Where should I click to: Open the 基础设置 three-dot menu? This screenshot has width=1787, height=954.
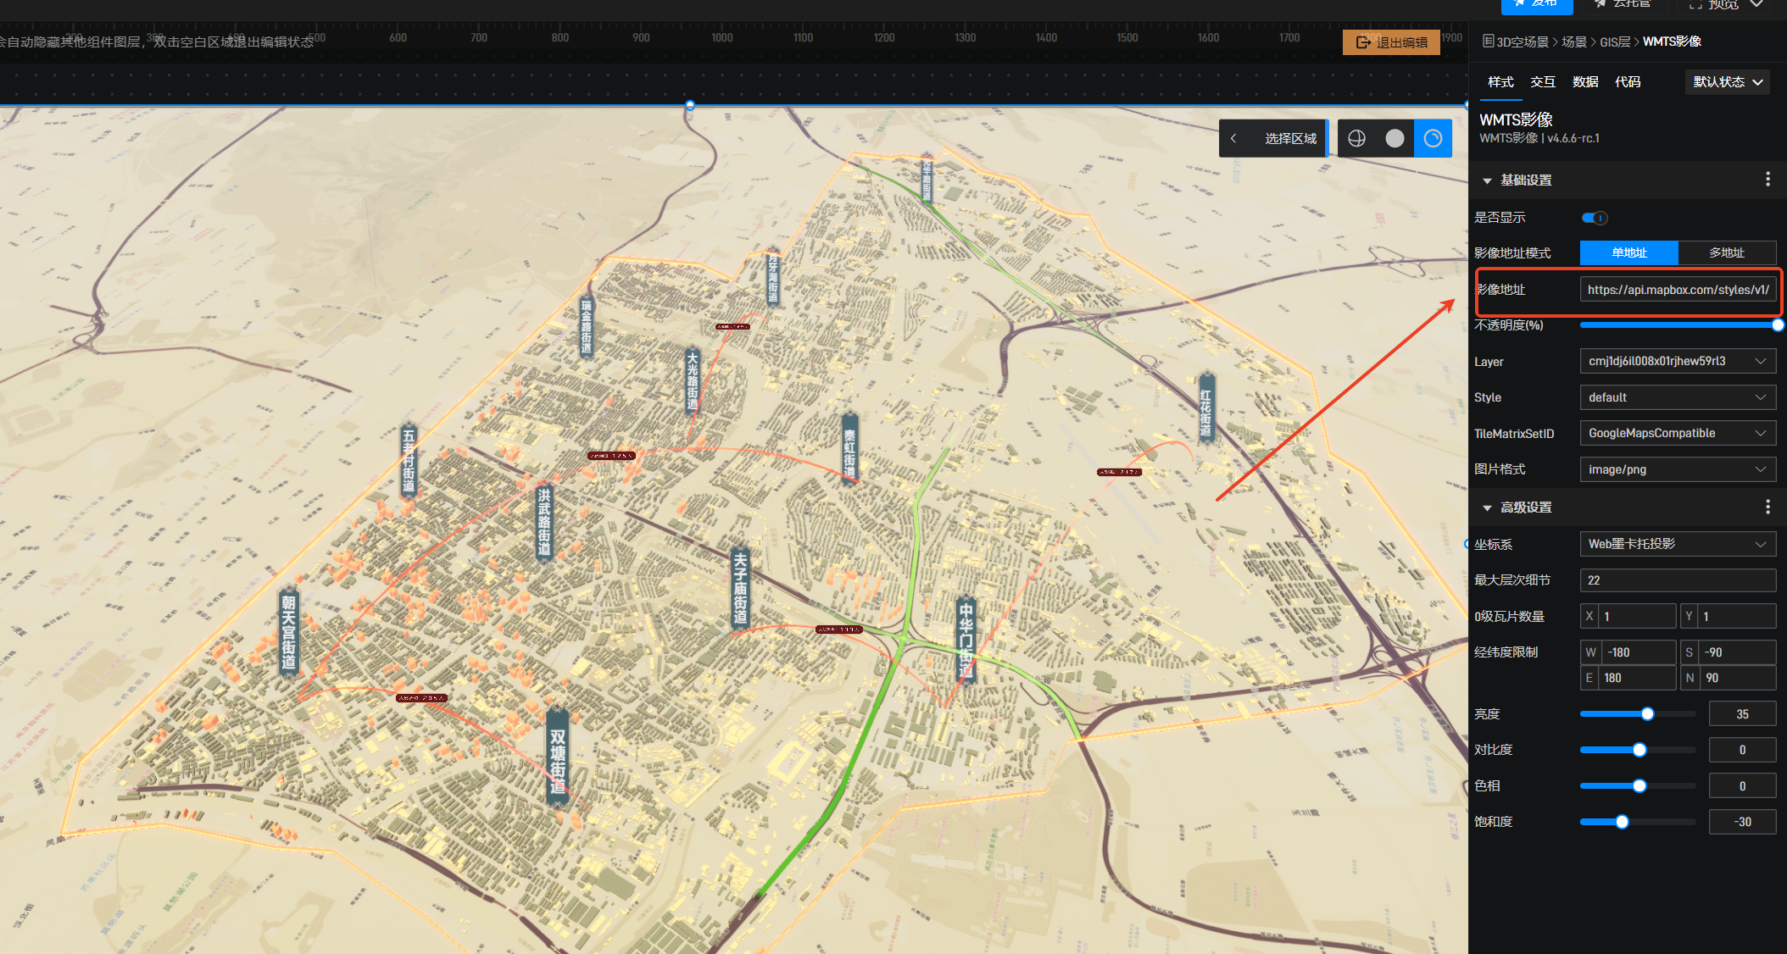point(1768,180)
